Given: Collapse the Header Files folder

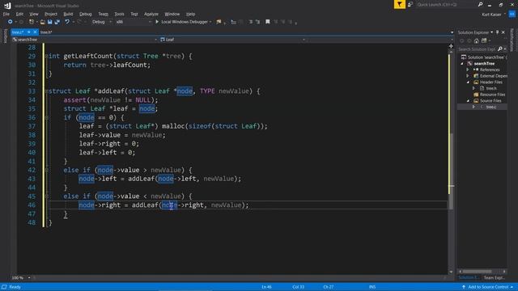Looking at the screenshot, I should pyautogui.click(x=468, y=82).
